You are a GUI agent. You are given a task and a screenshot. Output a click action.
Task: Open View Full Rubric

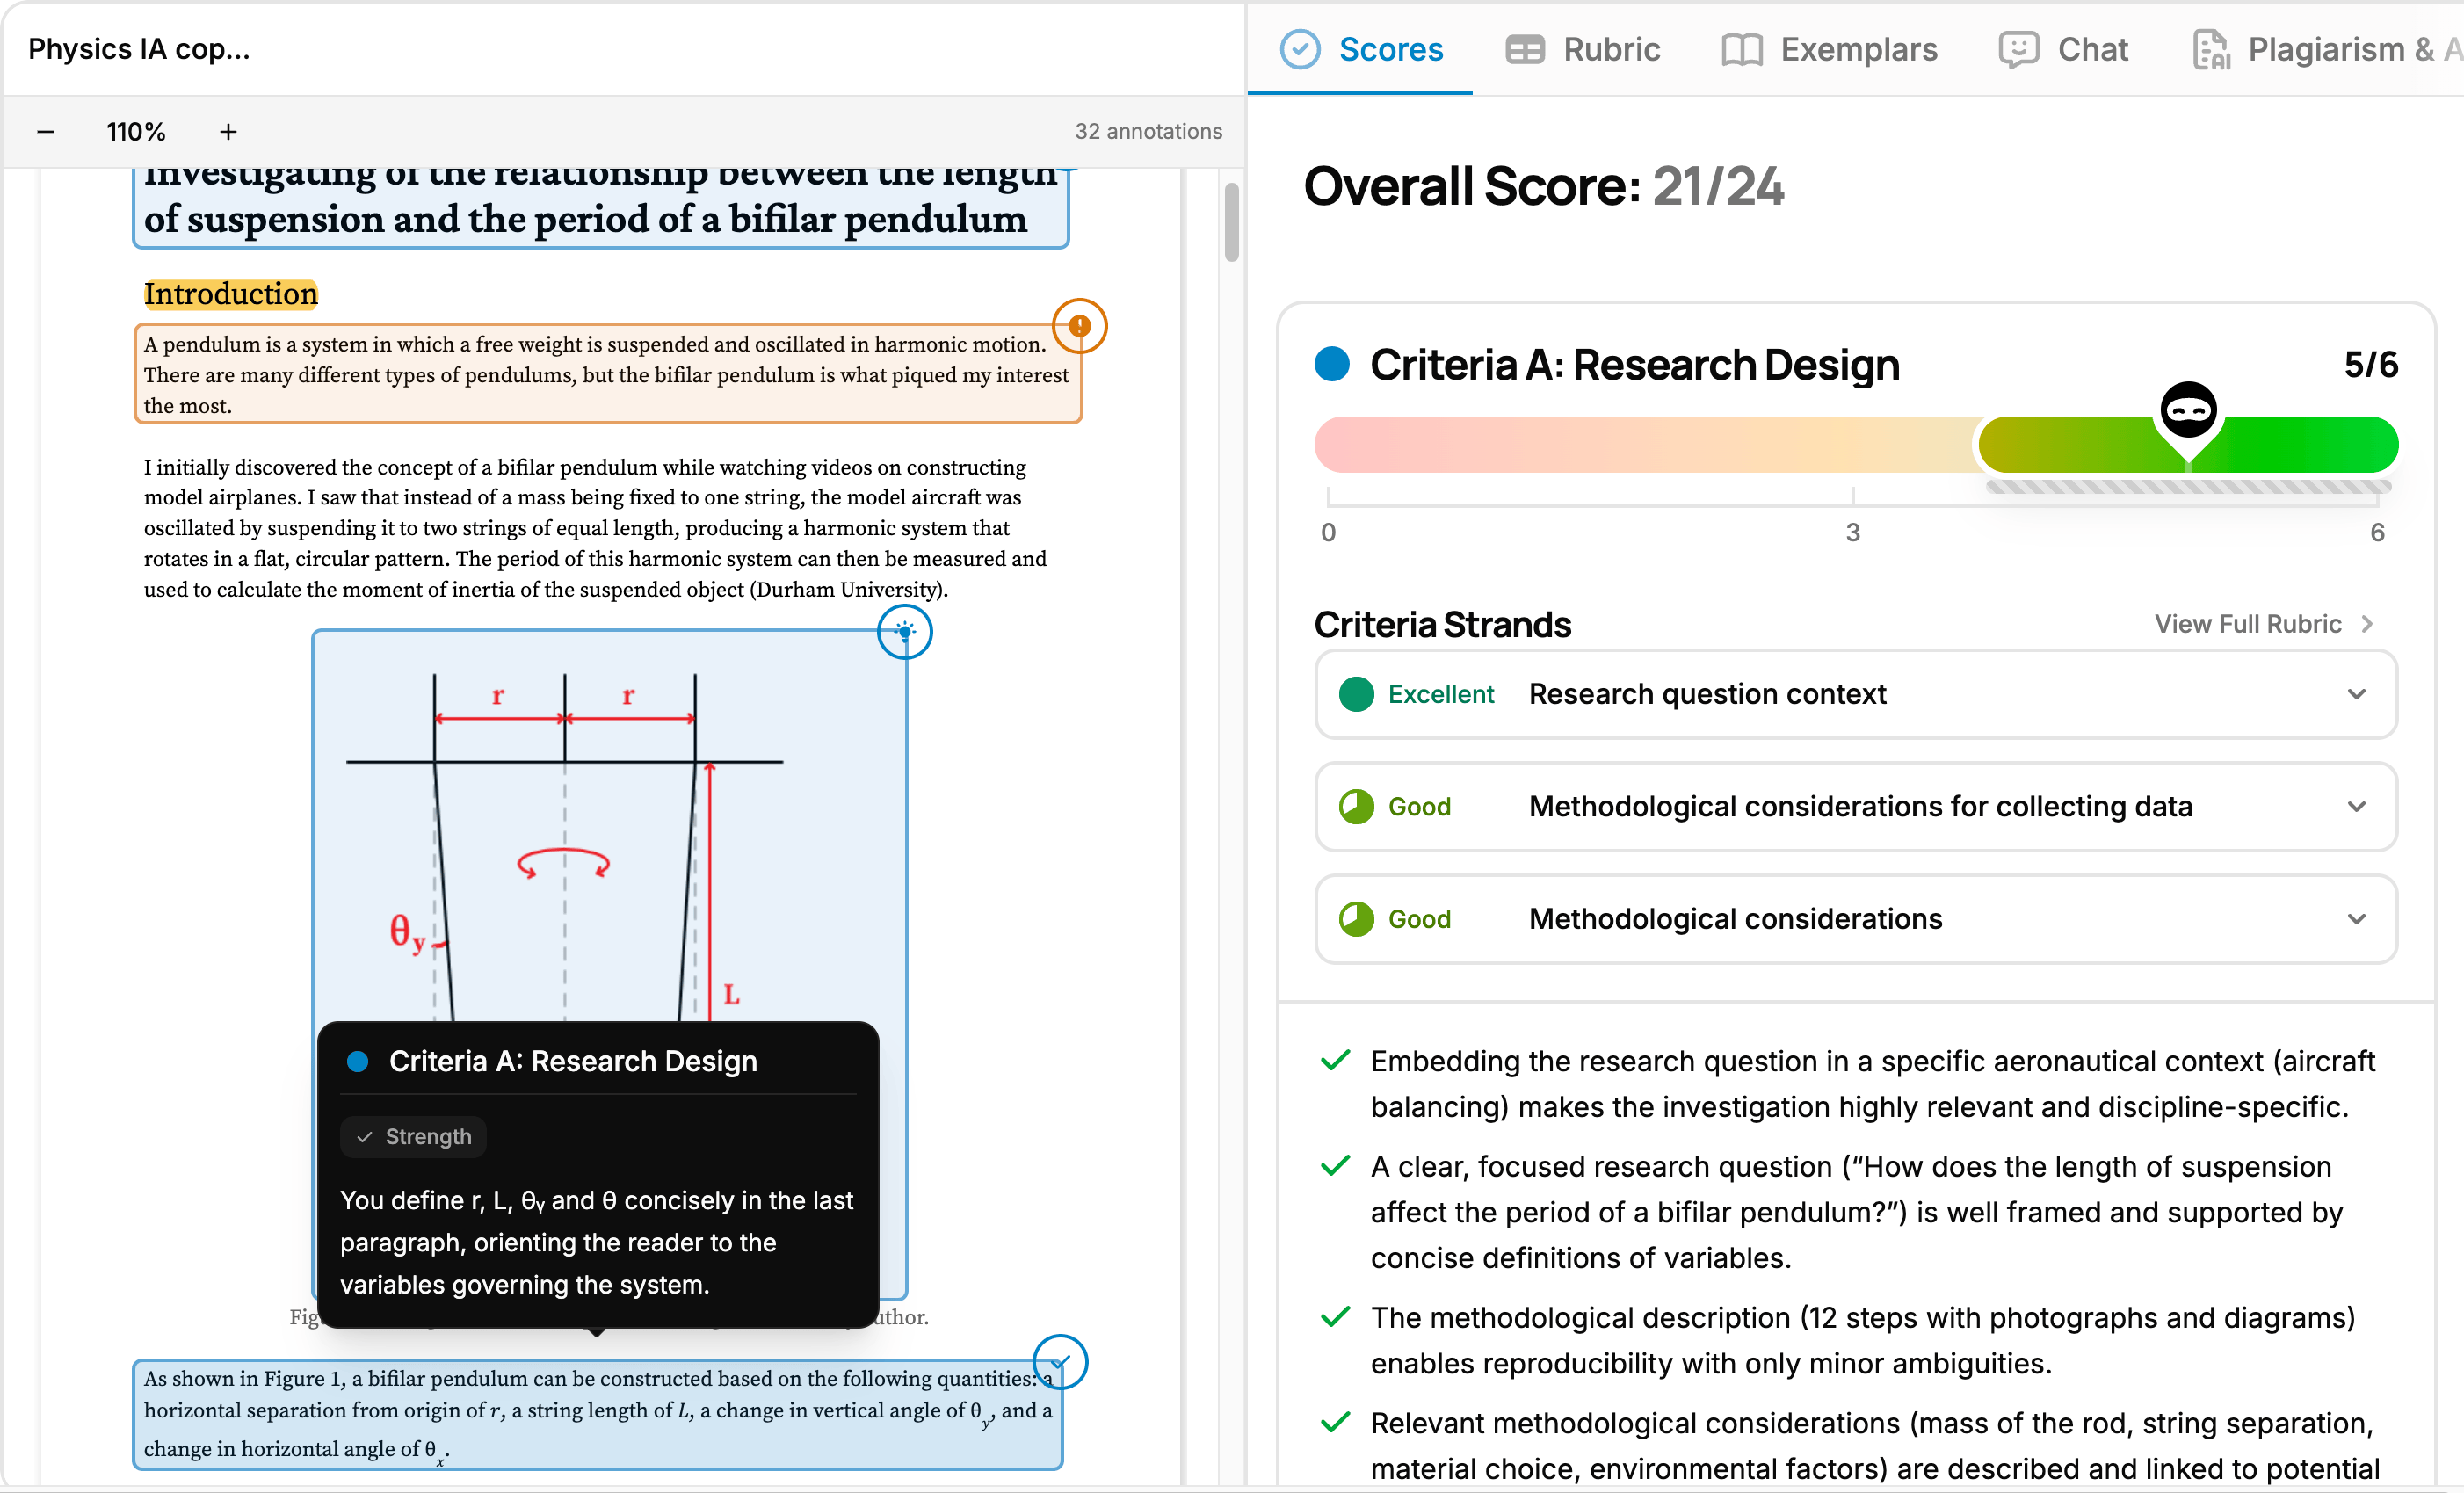pos(2263,623)
